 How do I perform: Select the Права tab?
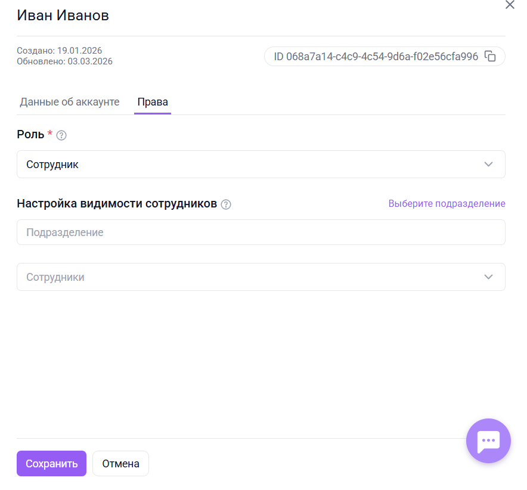153,102
